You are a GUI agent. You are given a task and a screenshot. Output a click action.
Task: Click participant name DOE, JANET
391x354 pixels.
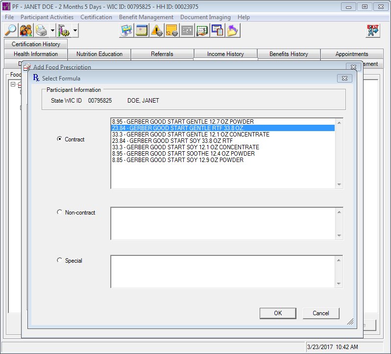pos(143,101)
